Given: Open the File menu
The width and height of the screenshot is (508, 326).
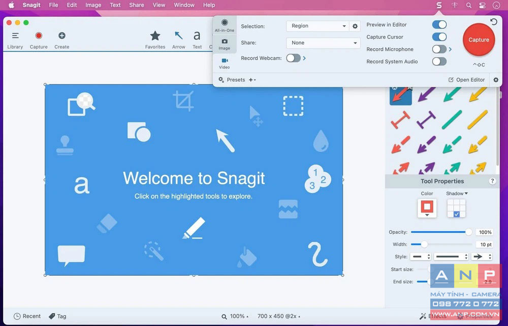Looking at the screenshot, I should pos(53,5).
